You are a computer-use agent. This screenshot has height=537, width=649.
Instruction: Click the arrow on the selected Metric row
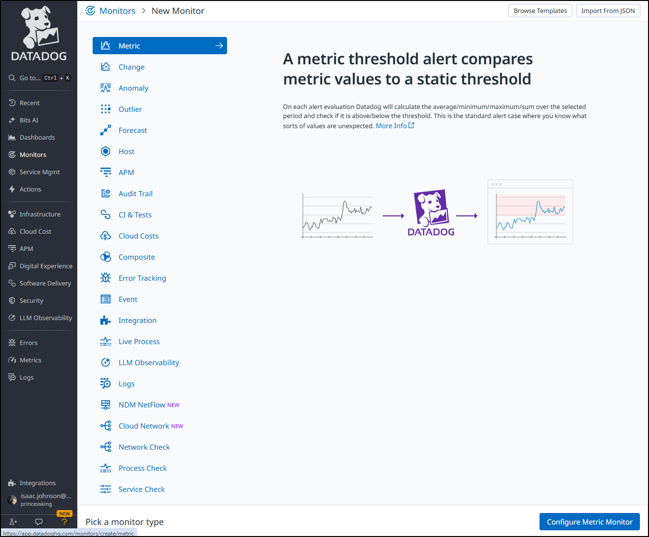[219, 46]
